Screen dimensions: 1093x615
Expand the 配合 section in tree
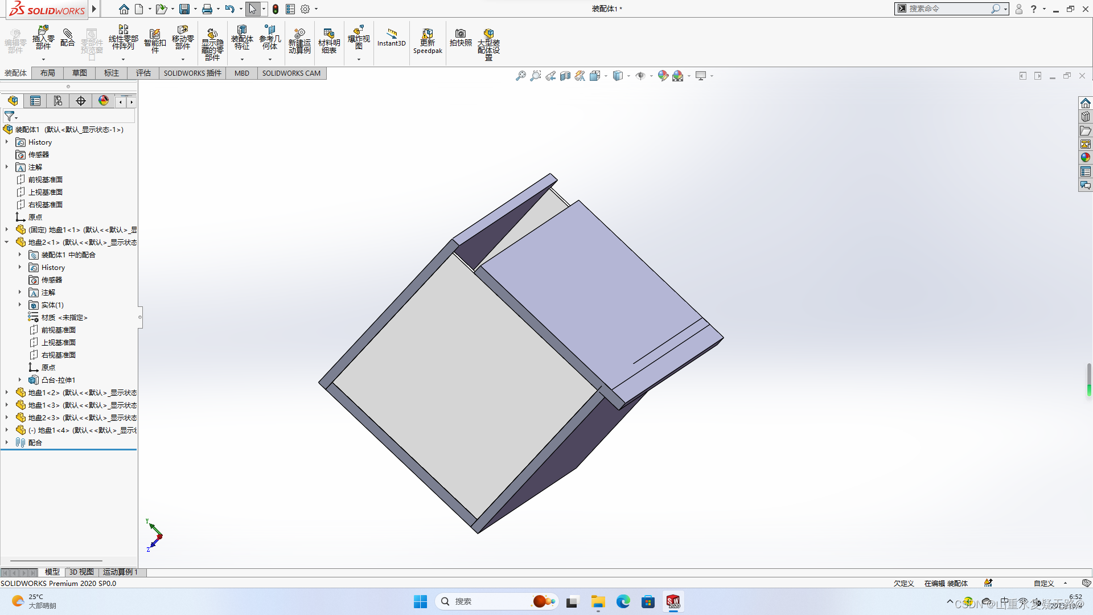click(7, 442)
